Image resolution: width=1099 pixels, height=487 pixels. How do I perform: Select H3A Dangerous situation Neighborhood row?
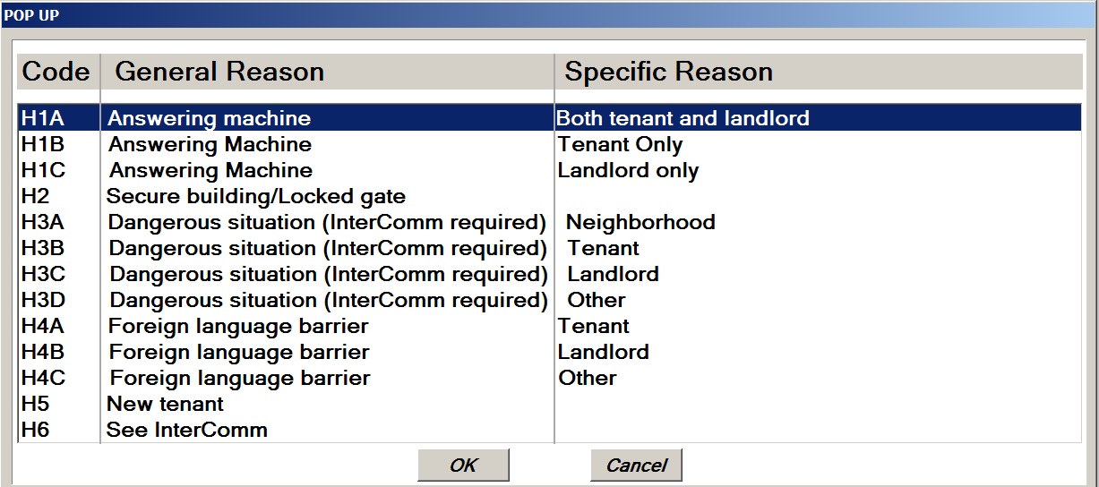coord(327,222)
